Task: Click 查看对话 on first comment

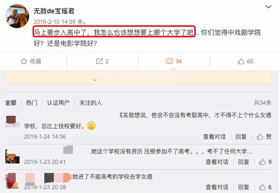Action: pyautogui.click(x=214, y=137)
